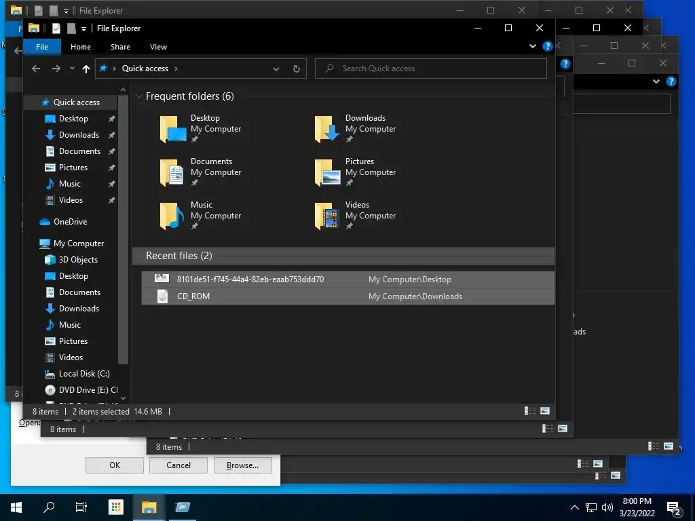This screenshot has width=695, height=521.
Task: Select the Downloads frequent folder icon
Action: point(328,129)
